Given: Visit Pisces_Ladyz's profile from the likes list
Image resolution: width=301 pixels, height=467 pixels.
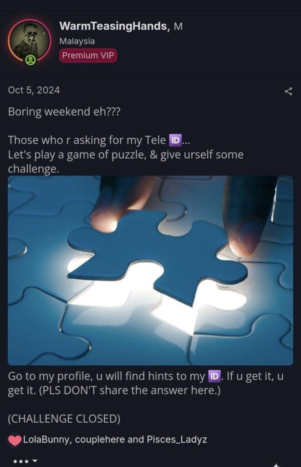Looking at the screenshot, I should point(177,440).
